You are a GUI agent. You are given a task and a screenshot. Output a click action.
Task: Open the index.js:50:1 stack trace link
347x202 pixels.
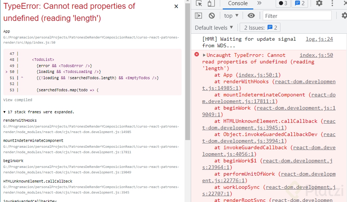pyautogui.click(x=258, y=75)
